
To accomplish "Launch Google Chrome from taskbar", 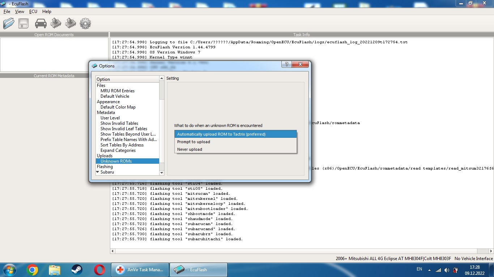I will coord(32,270).
